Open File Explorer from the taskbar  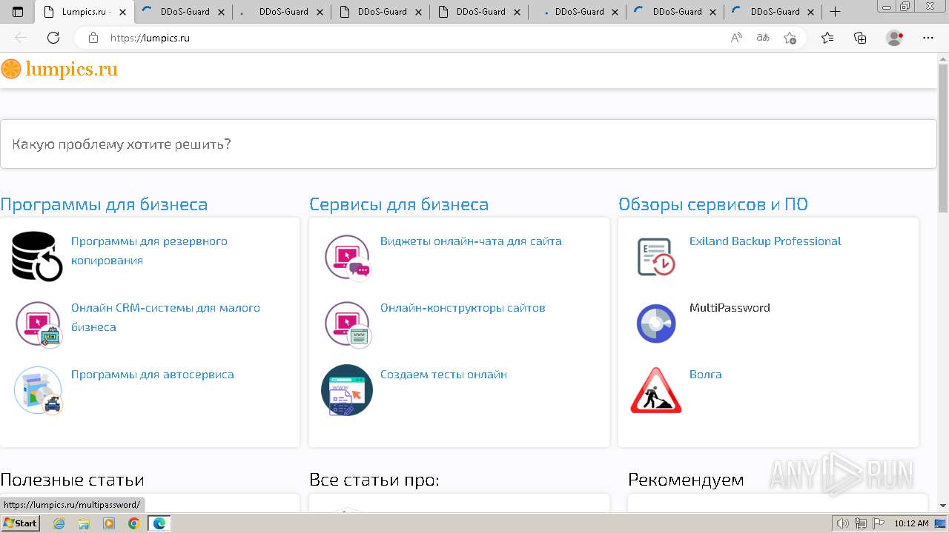click(x=84, y=523)
